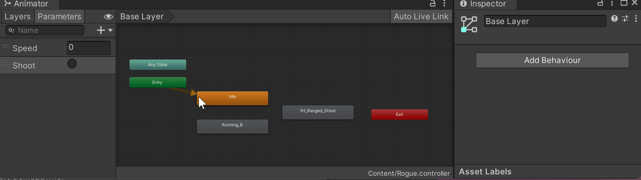Screen dimensions: 641x180
Task: Click the Add Behaviour button
Action: (552, 60)
